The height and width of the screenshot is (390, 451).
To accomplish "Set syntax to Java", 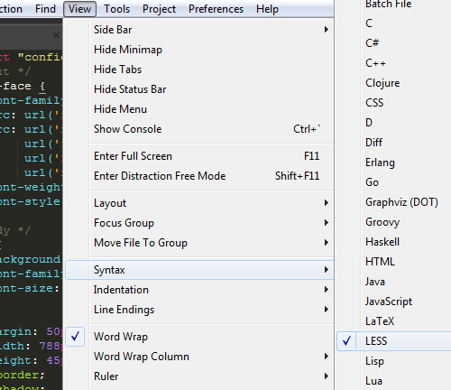I will coord(394,282).
